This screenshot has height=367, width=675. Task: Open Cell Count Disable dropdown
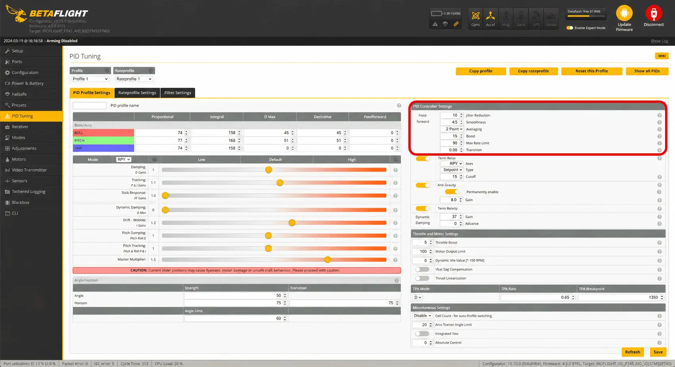(x=422, y=316)
